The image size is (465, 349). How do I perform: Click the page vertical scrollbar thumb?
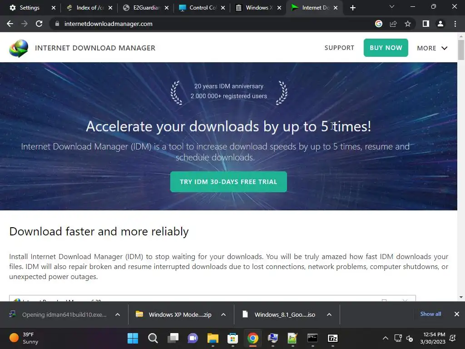[x=461, y=50]
